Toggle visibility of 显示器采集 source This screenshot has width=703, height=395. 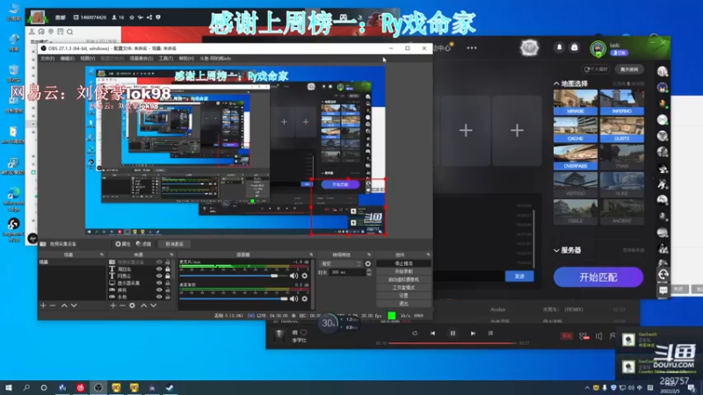pos(159,283)
